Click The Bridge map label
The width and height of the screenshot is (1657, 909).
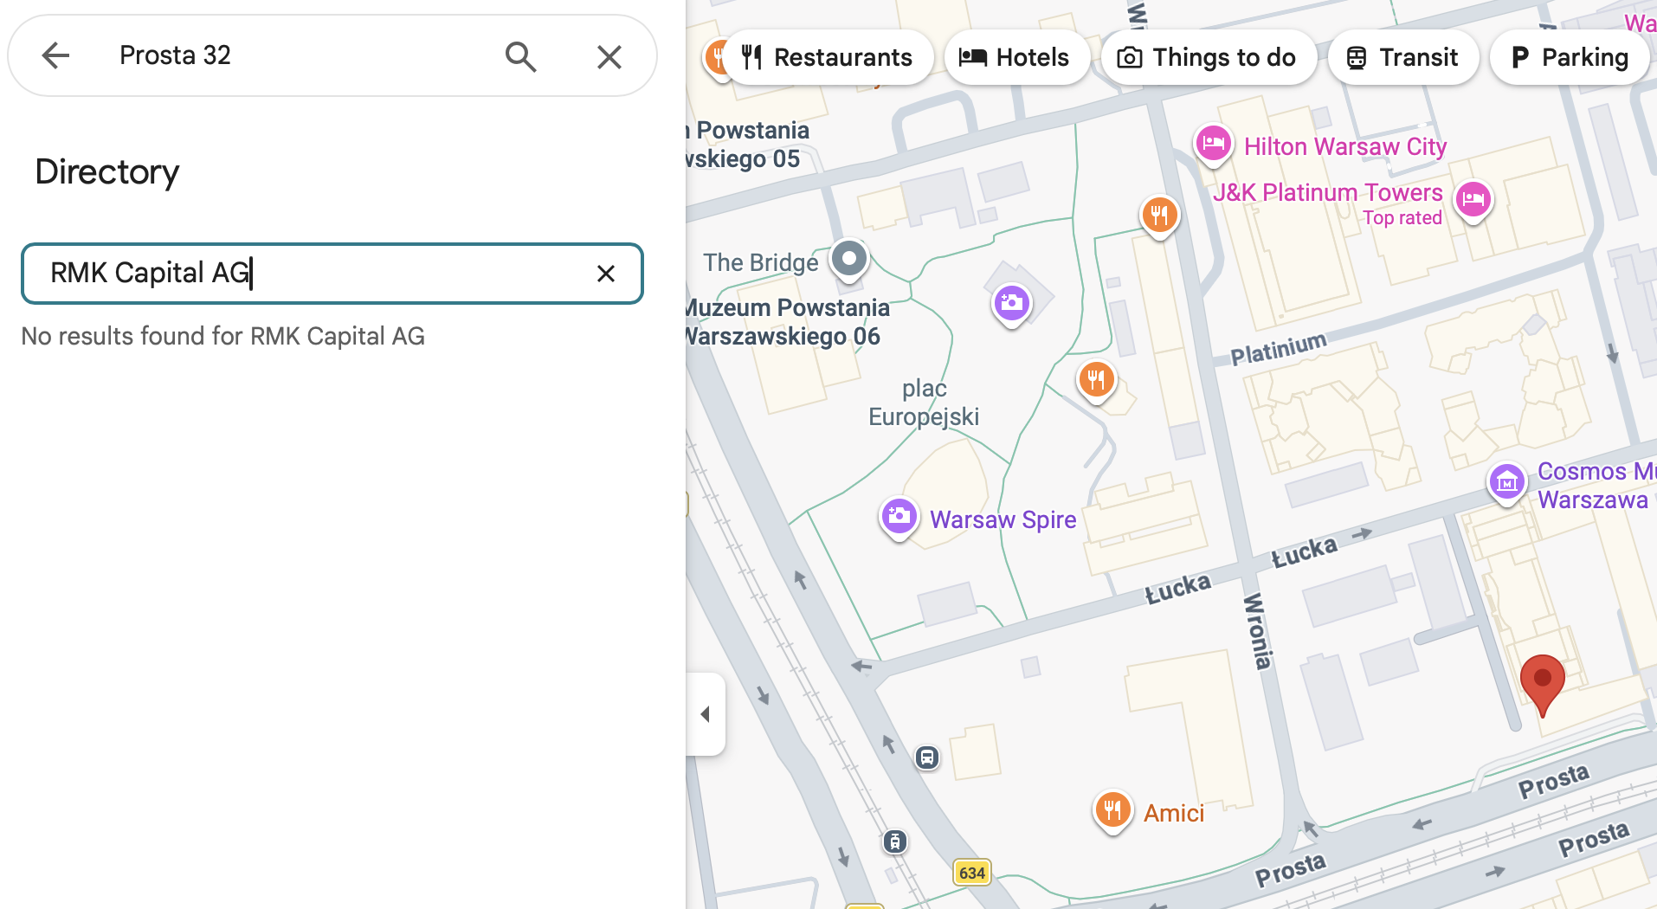[760, 262]
